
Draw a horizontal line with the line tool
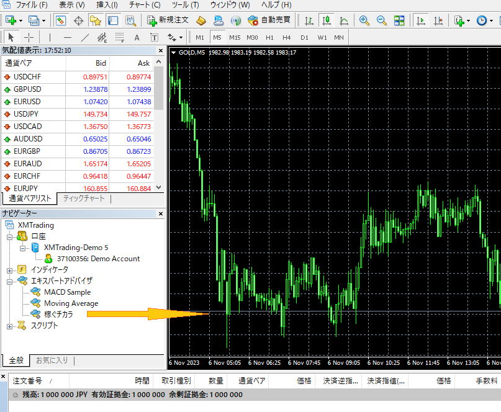click(68, 37)
